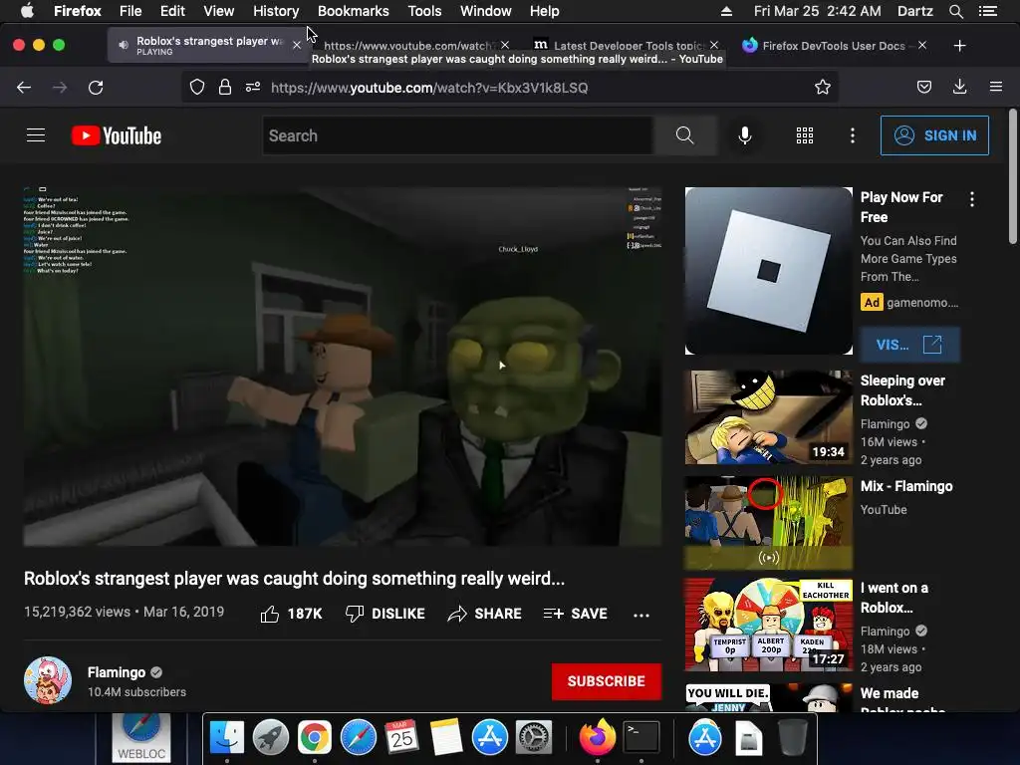1020x765 pixels.
Task: Click the page vertical scrollbar
Action: pos(1012,175)
